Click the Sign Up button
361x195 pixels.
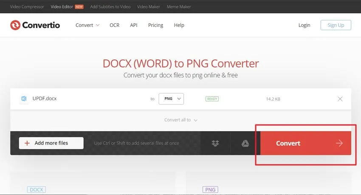(336, 25)
